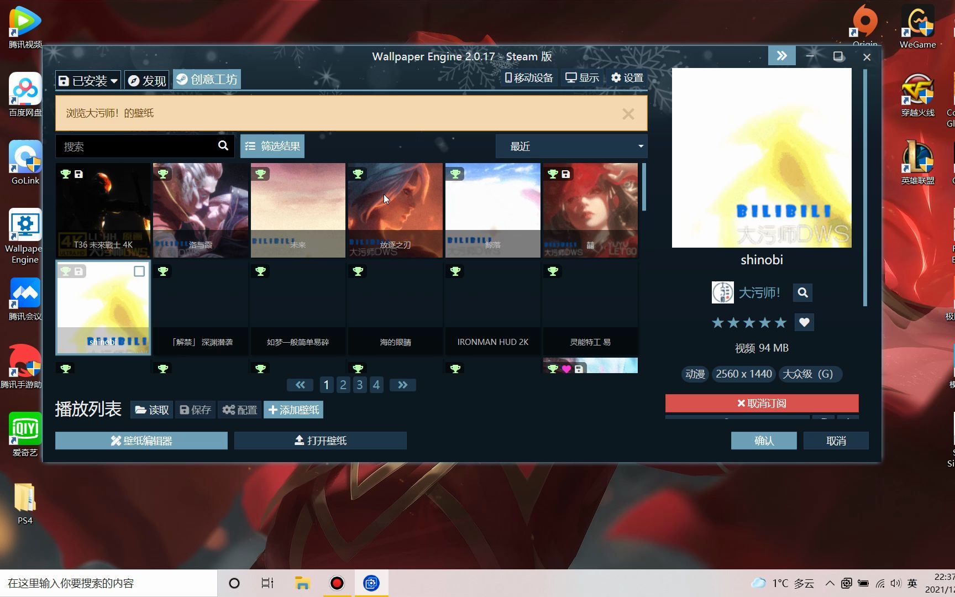Go to page 2 of results
The width and height of the screenshot is (955, 597).
pos(343,385)
